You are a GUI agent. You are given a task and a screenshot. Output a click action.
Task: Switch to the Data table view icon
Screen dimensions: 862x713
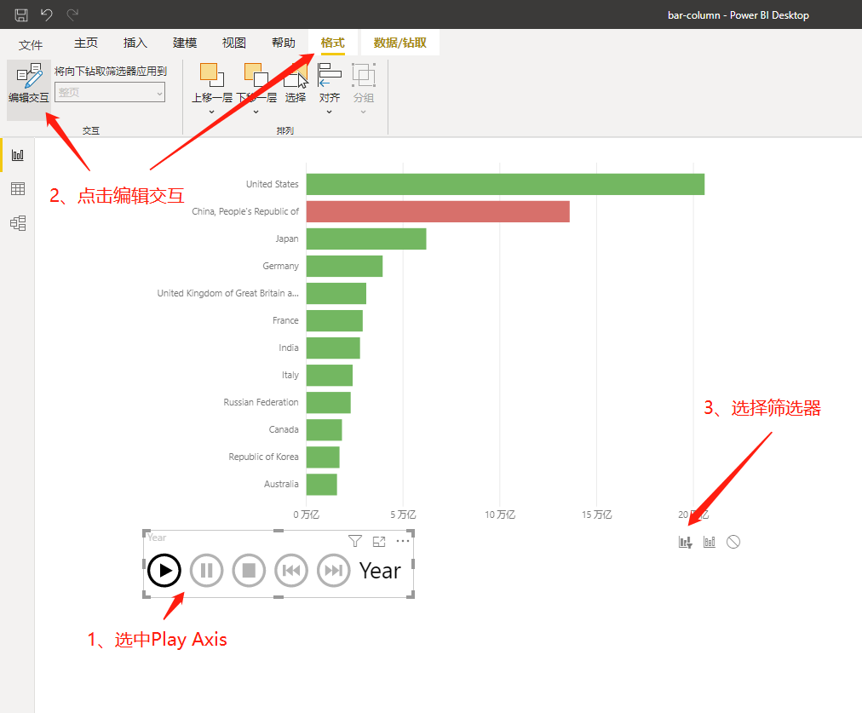click(18, 189)
